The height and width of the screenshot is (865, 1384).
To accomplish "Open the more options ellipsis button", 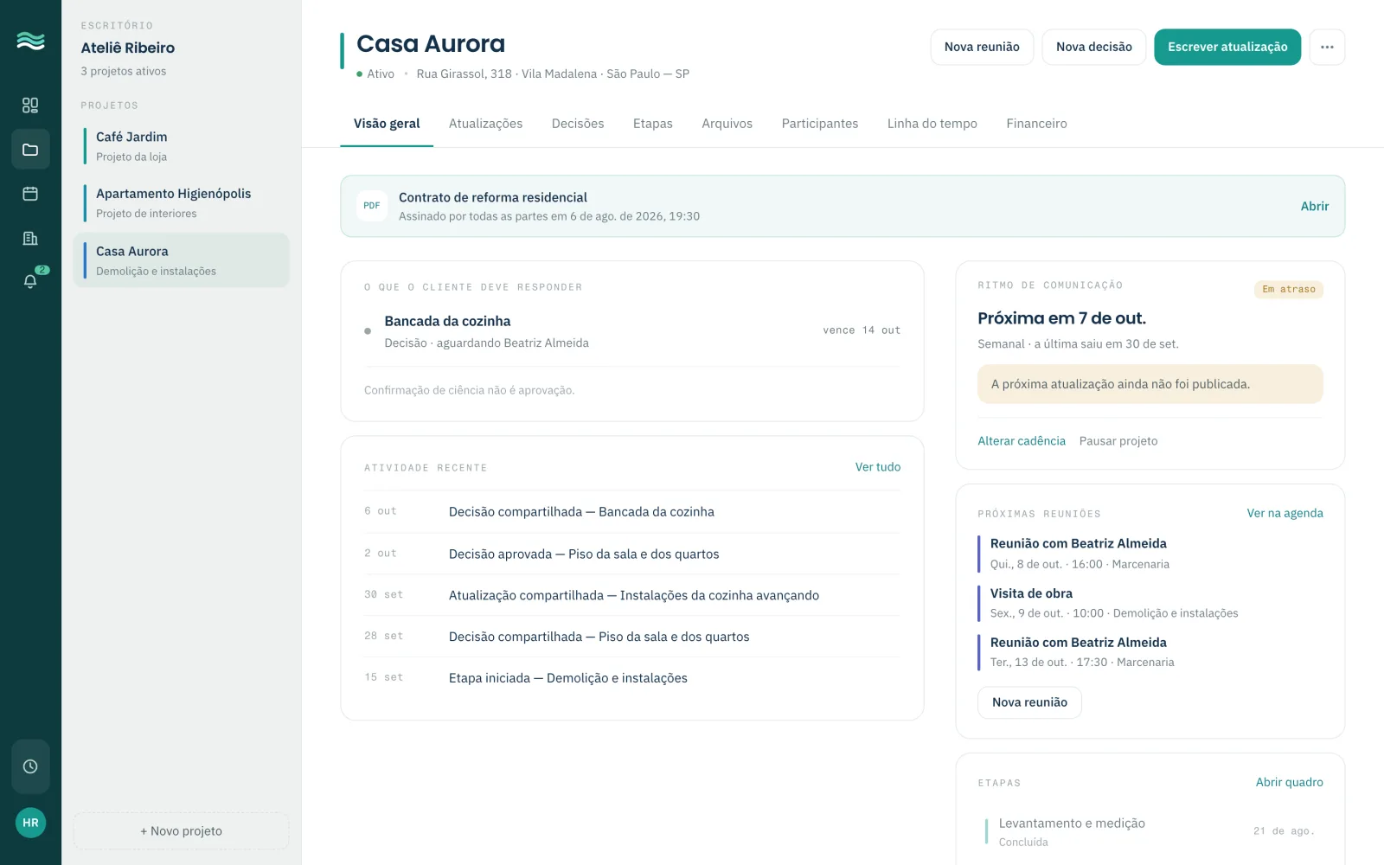I will pyautogui.click(x=1327, y=47).
